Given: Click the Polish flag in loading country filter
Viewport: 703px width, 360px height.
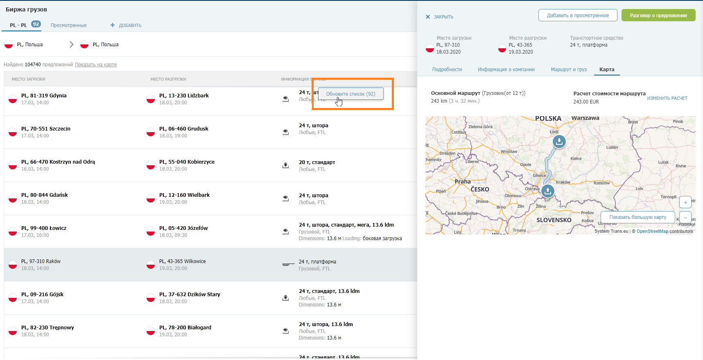Looking at the screenshot, I should [9, 44].
